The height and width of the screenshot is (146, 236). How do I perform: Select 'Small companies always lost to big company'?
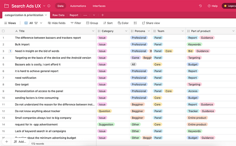click(x=43, y=118)
